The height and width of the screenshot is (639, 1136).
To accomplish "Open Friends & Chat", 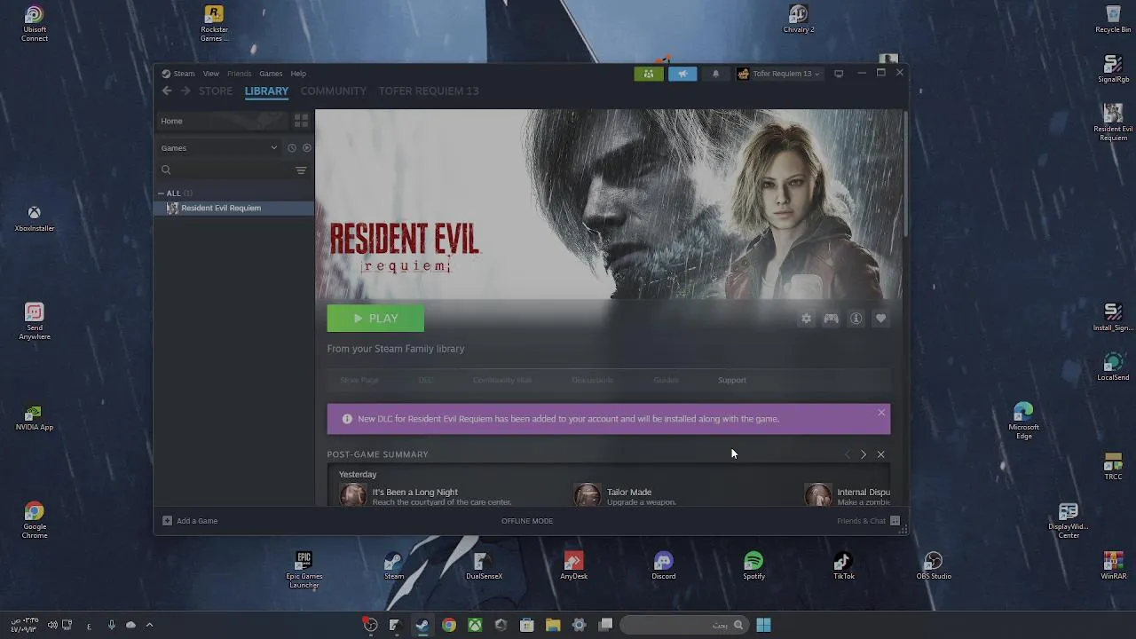I will pyautogui.click(x=868, y=521).
